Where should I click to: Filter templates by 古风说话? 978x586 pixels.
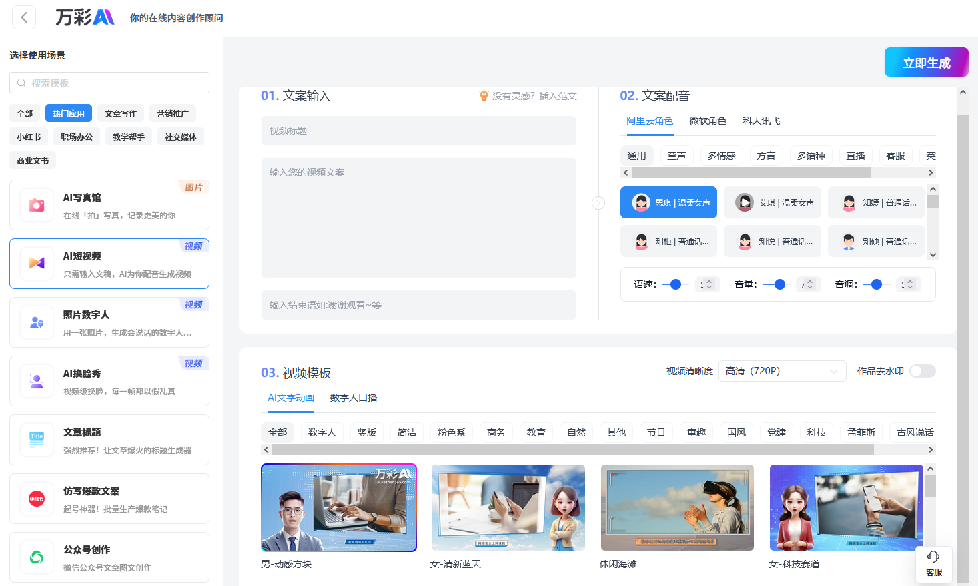915,432
